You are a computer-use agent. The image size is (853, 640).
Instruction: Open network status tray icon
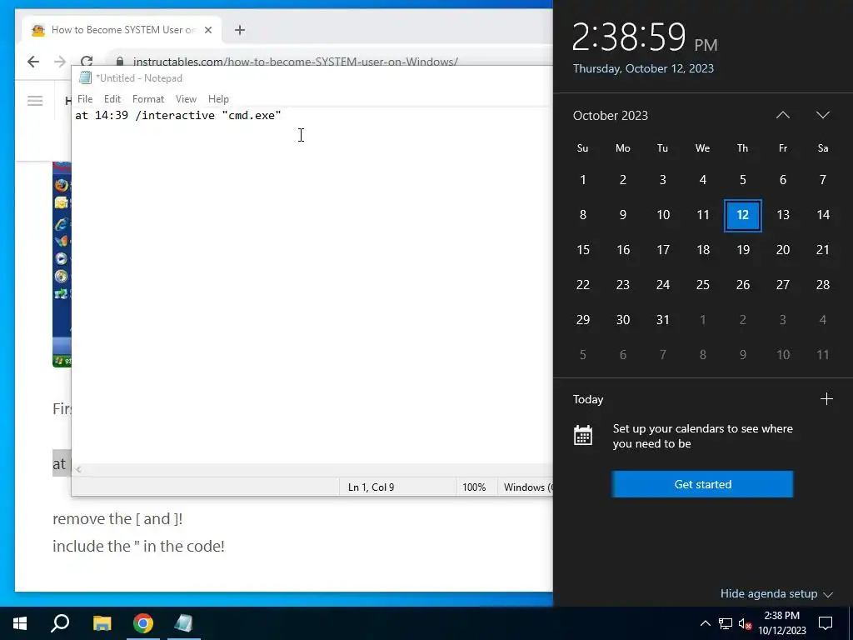pos(726,623)
